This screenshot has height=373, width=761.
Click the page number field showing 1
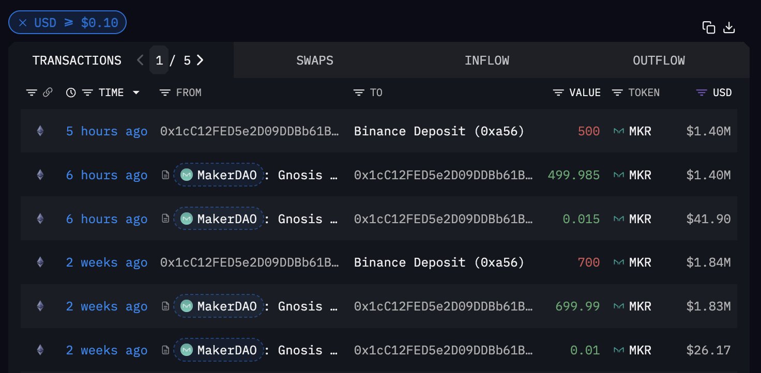159,60
